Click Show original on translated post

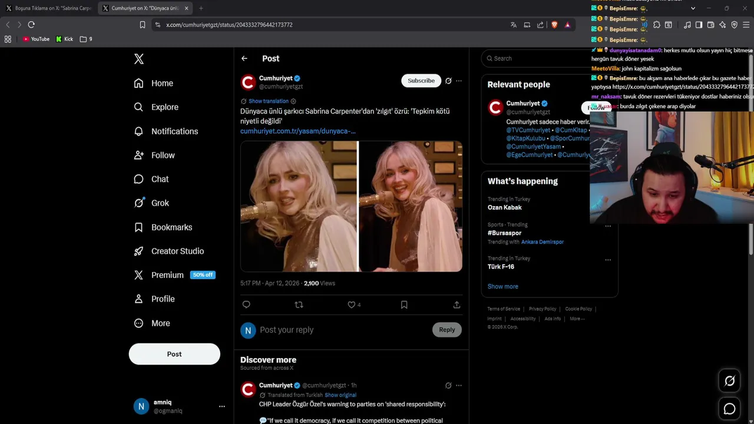click(x=340, y=395)
